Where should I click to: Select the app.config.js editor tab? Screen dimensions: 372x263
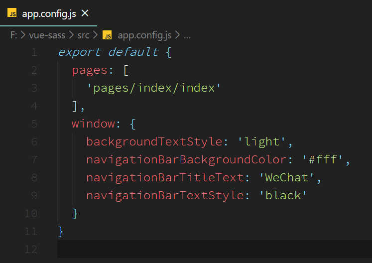pyautogui.click(x=48, y=13)
